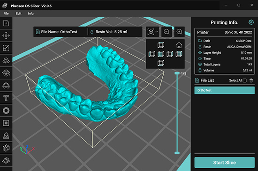
Task: Click the Start Slice button
Action: [x=224, y=163]
